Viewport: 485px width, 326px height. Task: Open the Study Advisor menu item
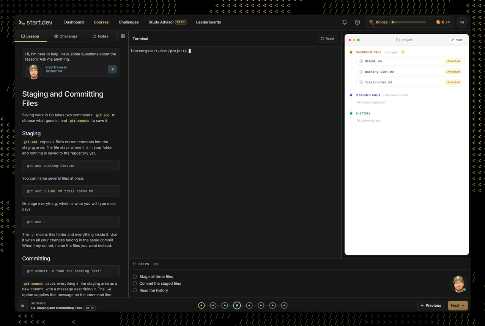pyautogui.click(x=161, y=22)
